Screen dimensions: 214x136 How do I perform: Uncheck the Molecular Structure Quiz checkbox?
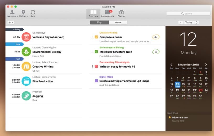tap(97, 52)
